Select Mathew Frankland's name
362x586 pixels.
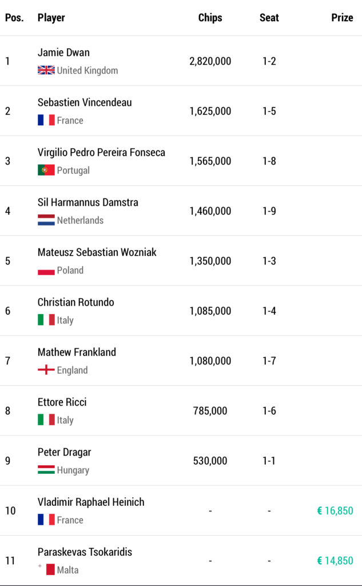[77, 352]
